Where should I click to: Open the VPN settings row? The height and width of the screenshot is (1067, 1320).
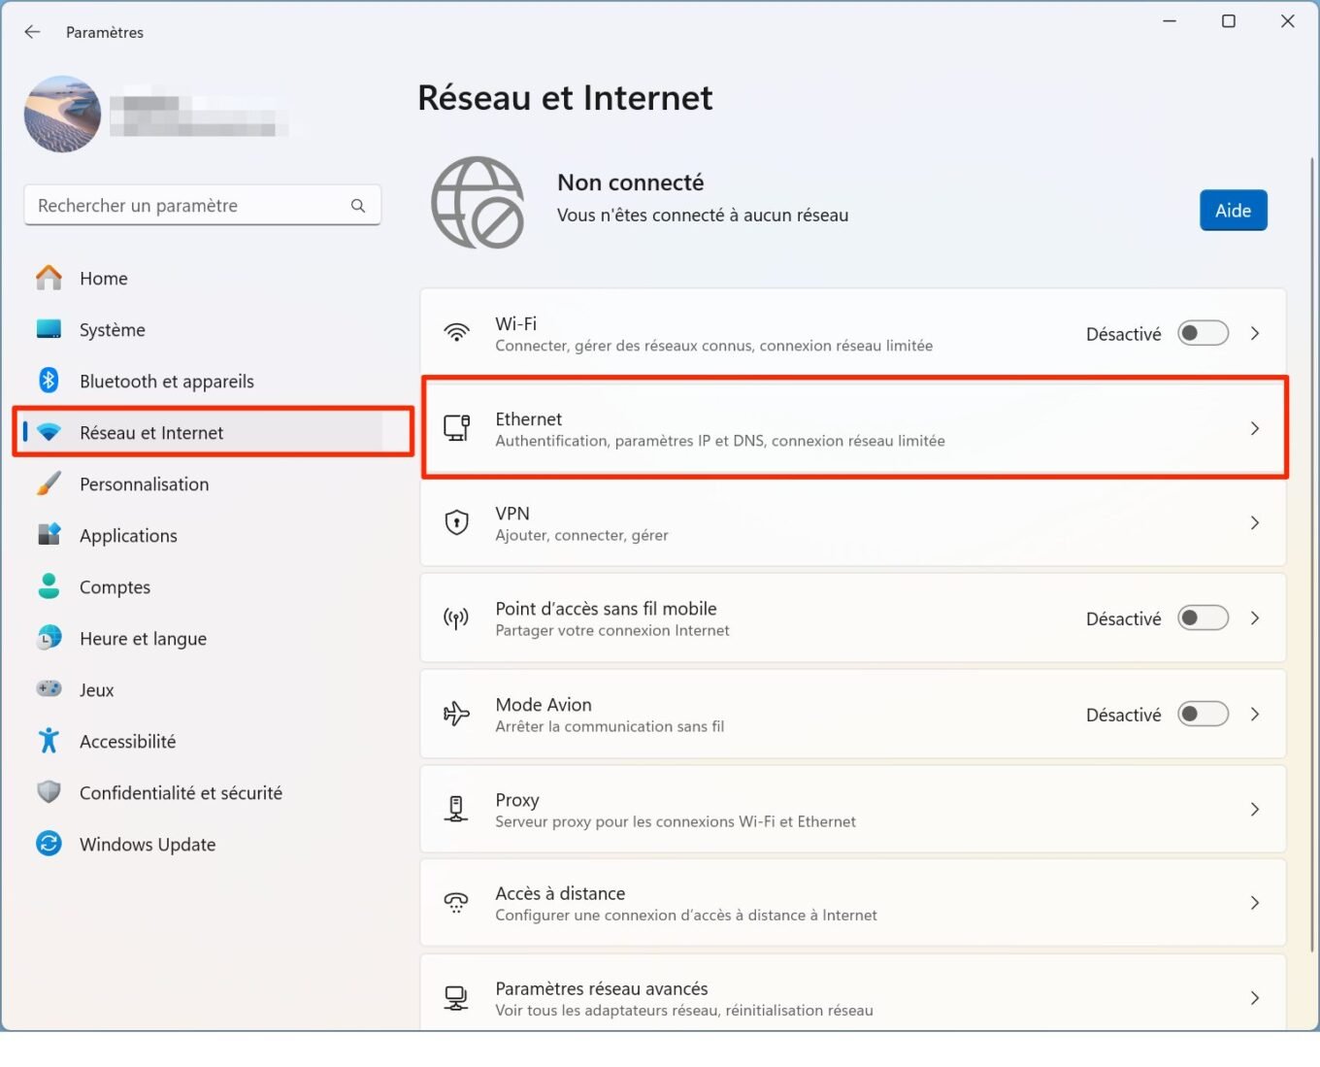click(x=853, y=522)
